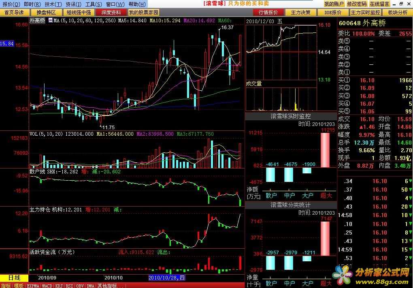Open 在线留言 link
Screen dimensions: 413x288
point(379,4)
